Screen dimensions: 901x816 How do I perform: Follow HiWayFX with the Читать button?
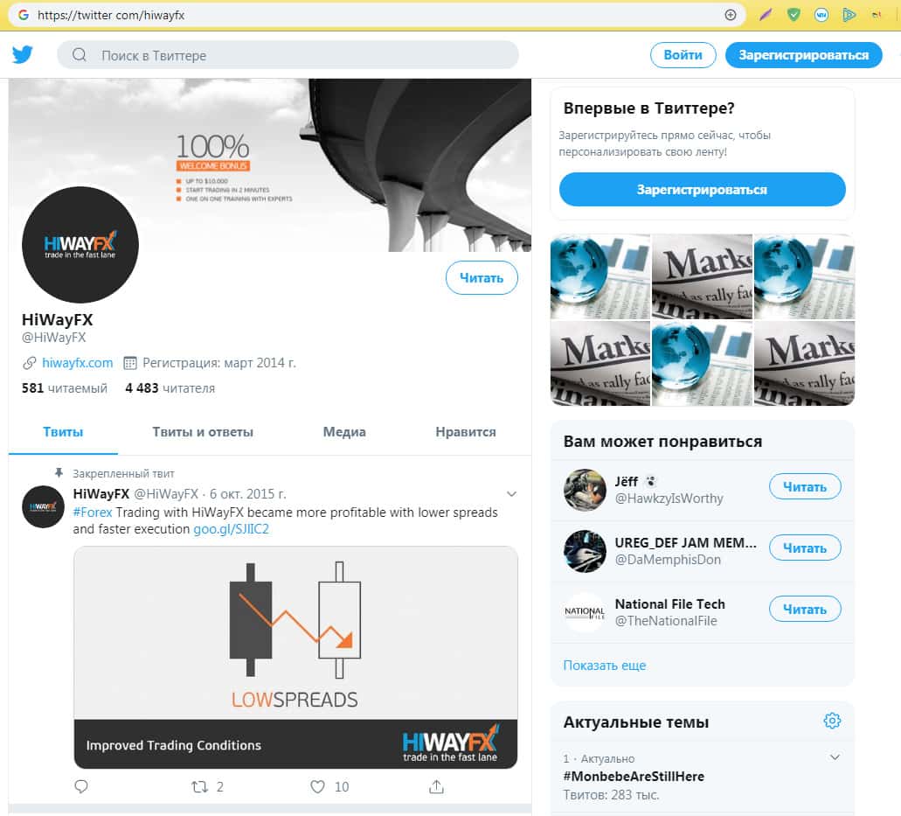pyautogui.click(x=482, y=278)
